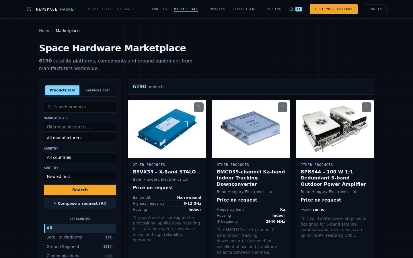Click the 6190 products count text
This screenshot has height=258, width=413.
click(149, 87)
